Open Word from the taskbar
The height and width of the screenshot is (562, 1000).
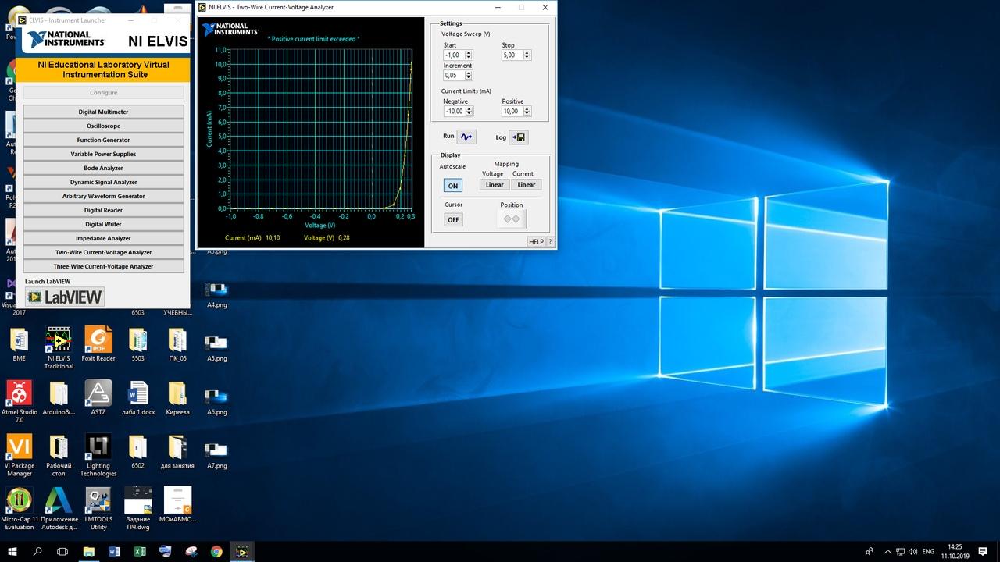click(115, 551)
